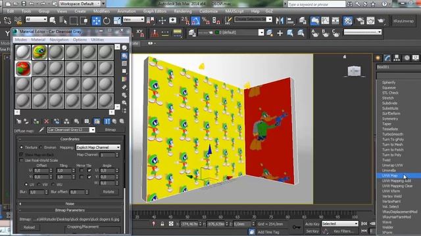Open the Rendering menu
This screenshot has height=236, width=421.
point(183,11)
